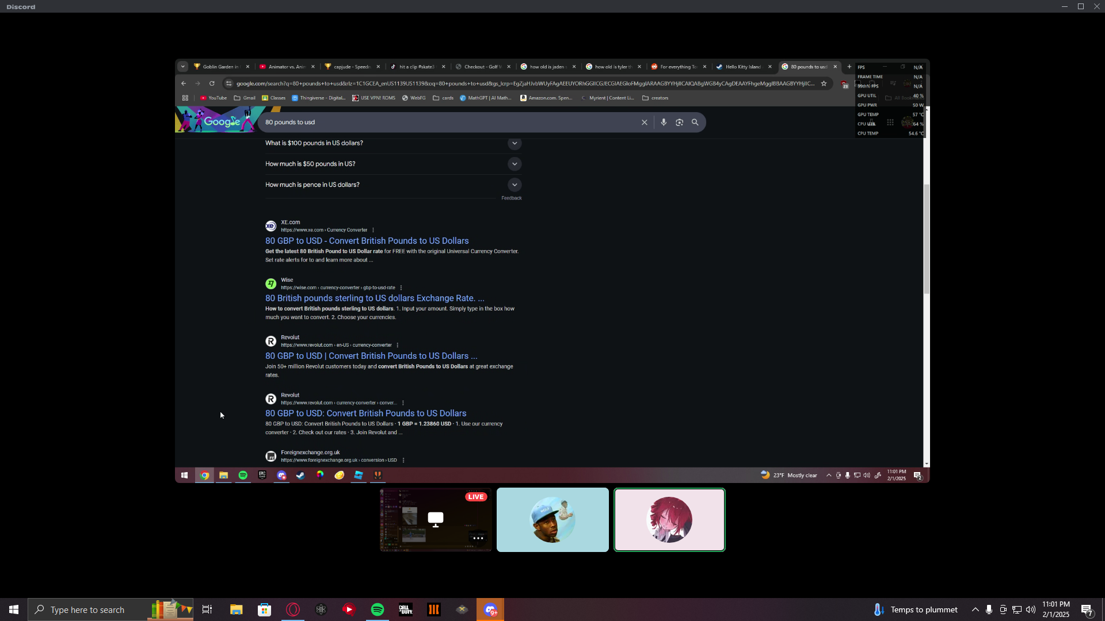Click the LIVE stream preview thumbnail
Image resolution: width=1105 pixels, height=621 pixels.
[436, 520]
